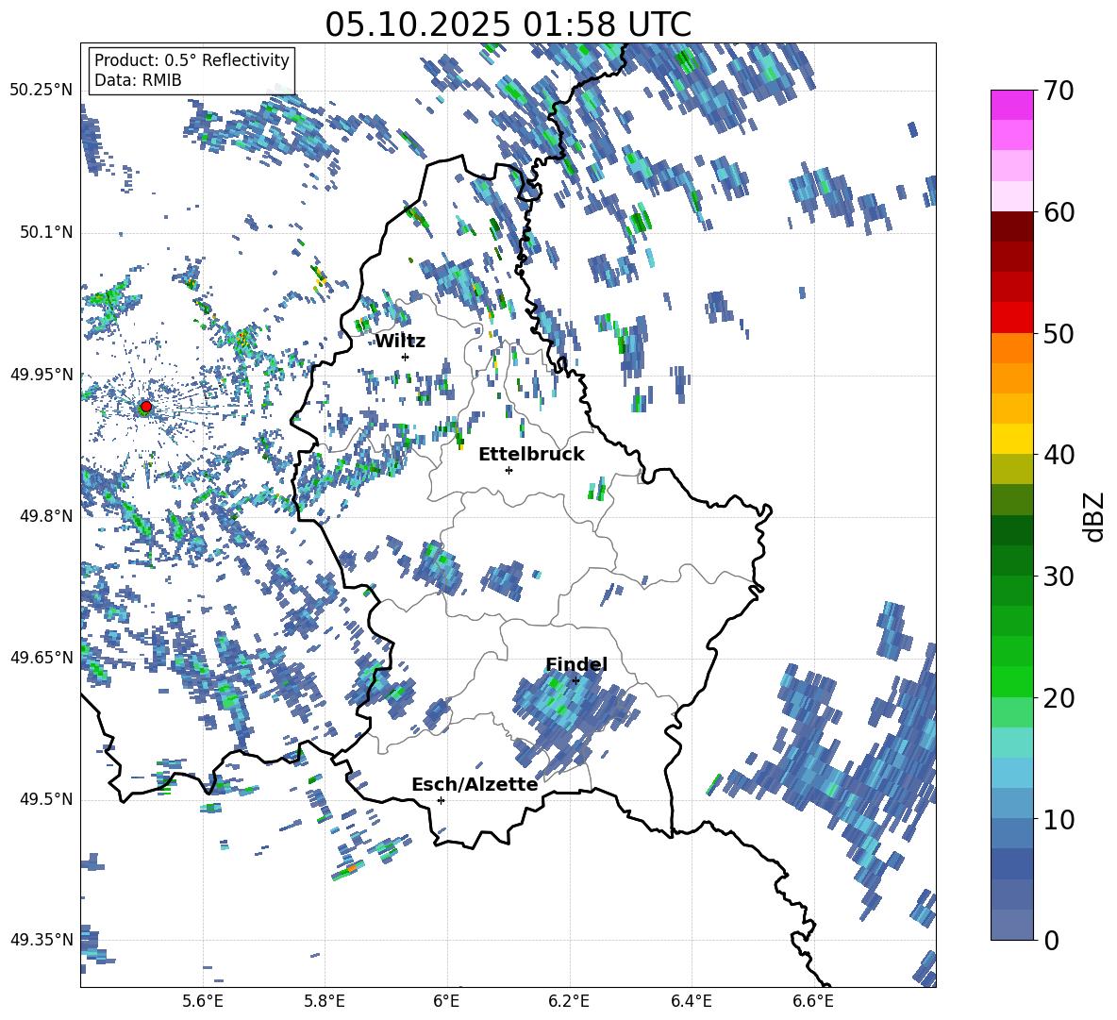This screenshot has width=1117, height=1020.
Task: Click the 20 colorbar tick label
Action: [x=1058, y=698]
